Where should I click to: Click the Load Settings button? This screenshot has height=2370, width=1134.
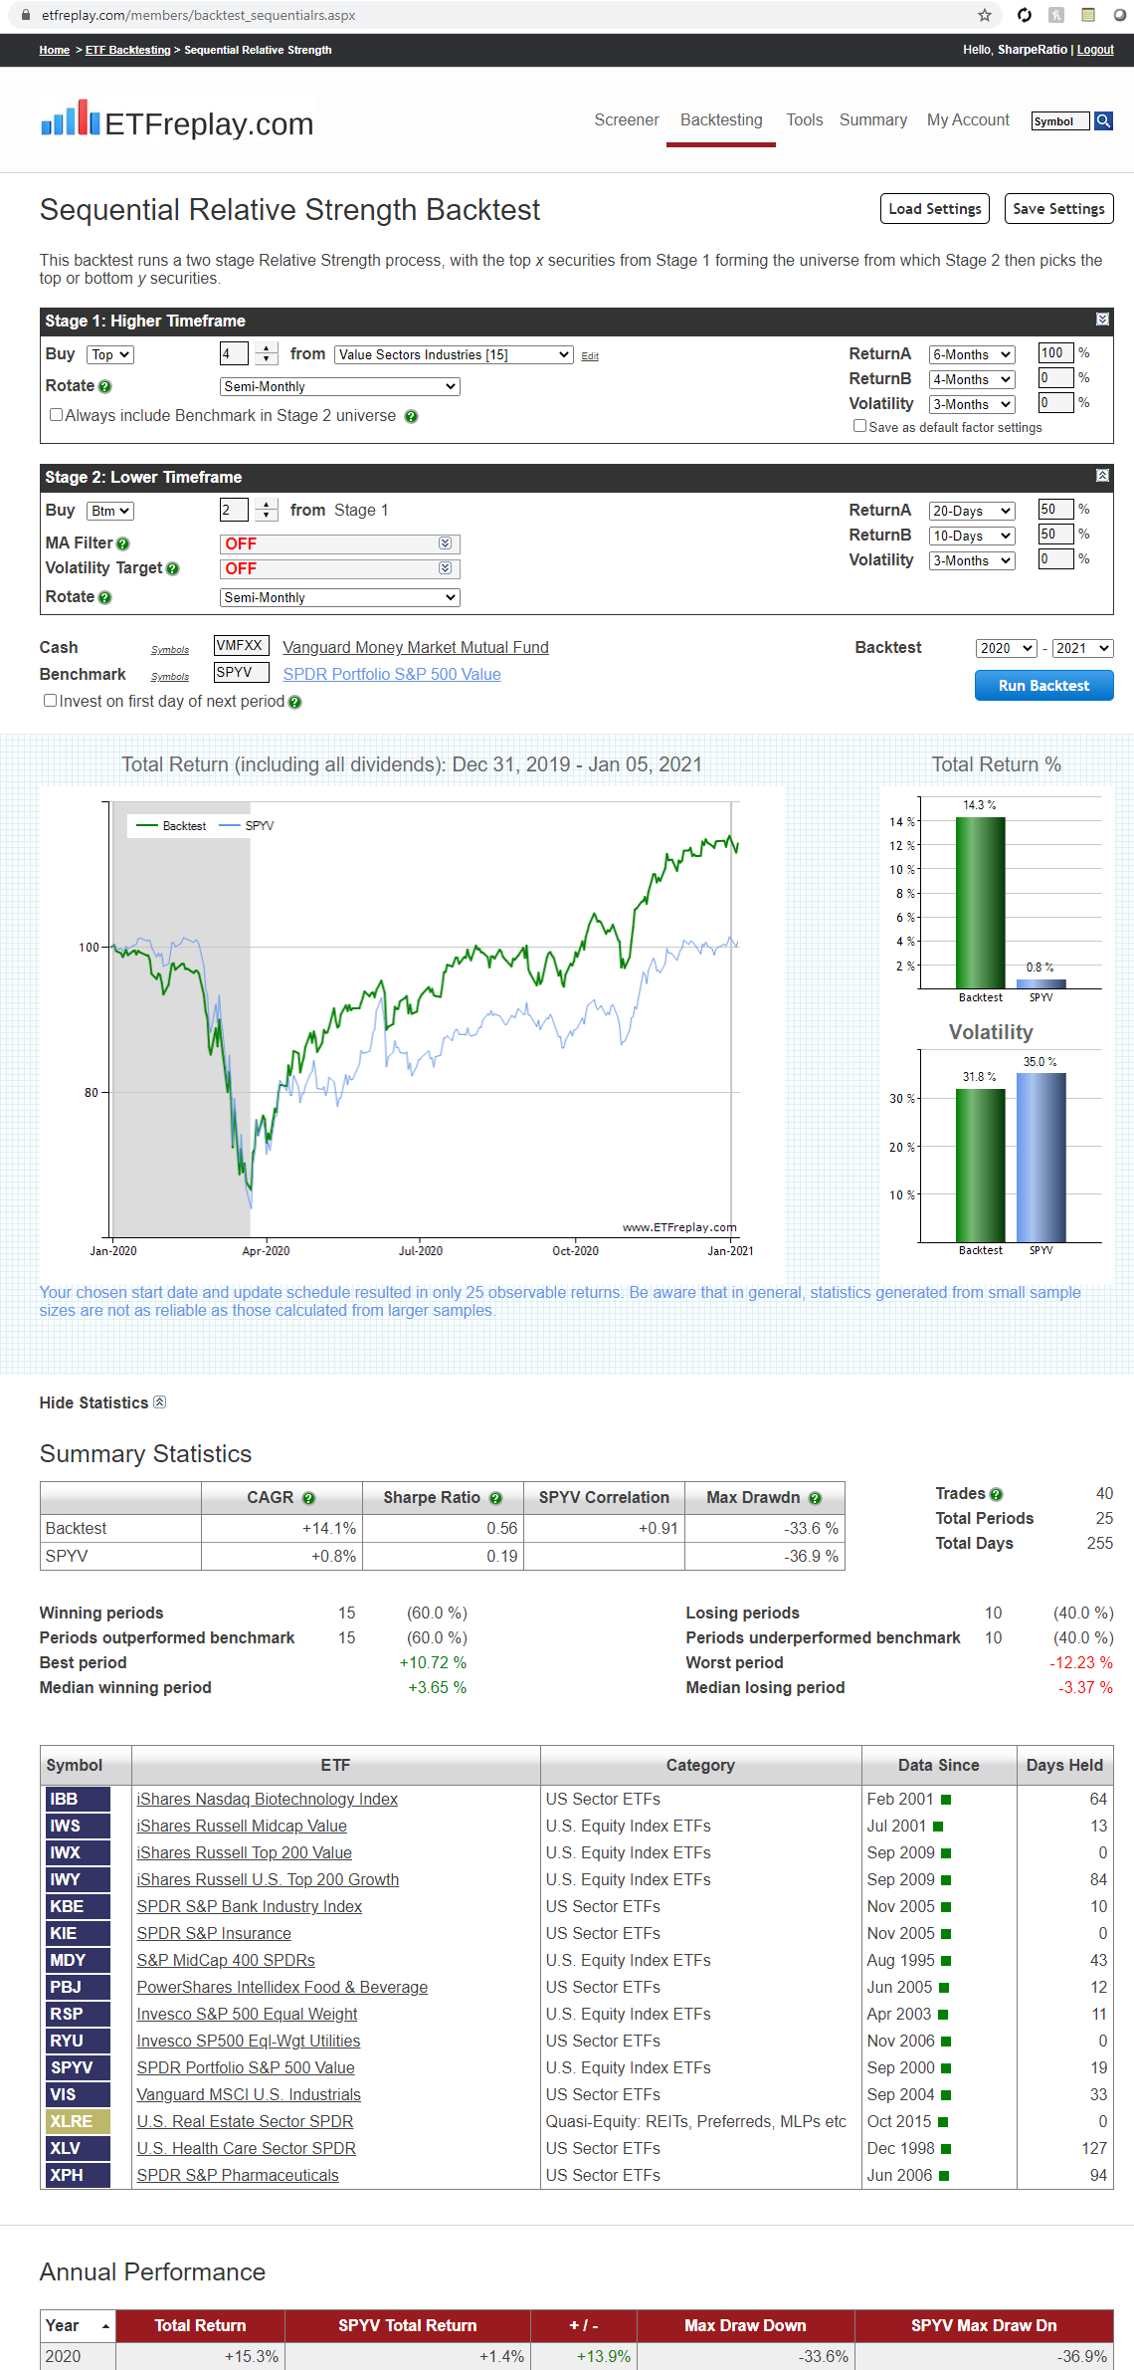[x=935, y=209]
